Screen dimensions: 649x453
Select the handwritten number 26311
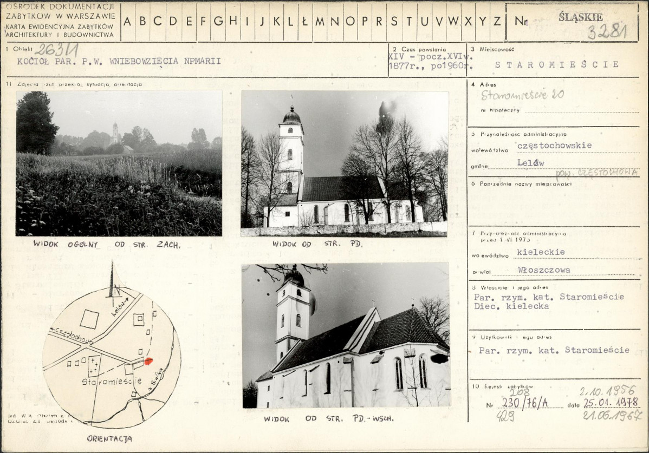(57, 50)
